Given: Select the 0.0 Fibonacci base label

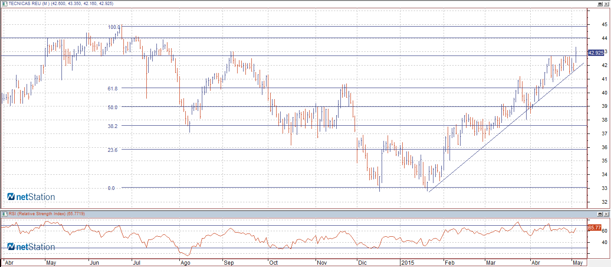Looking at the screenshot, I should click(x=111, y=188).
